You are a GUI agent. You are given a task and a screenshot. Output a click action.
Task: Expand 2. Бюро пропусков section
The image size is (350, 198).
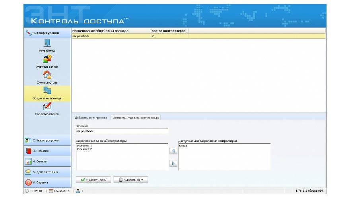click(x=47, y=140)
